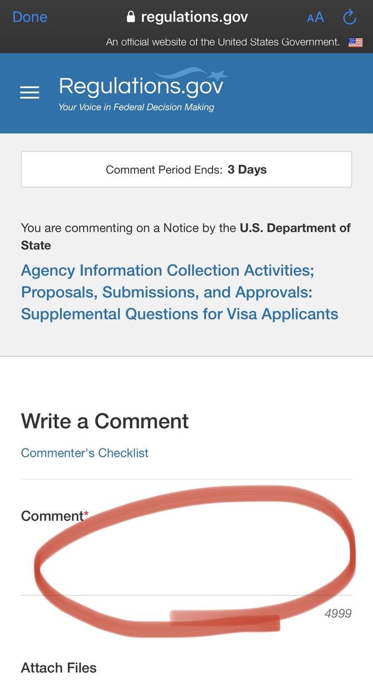Tap the 'Write a Comment' heading
The height and width of the screenshot is (692, 373).
click(x=105, y=421)
